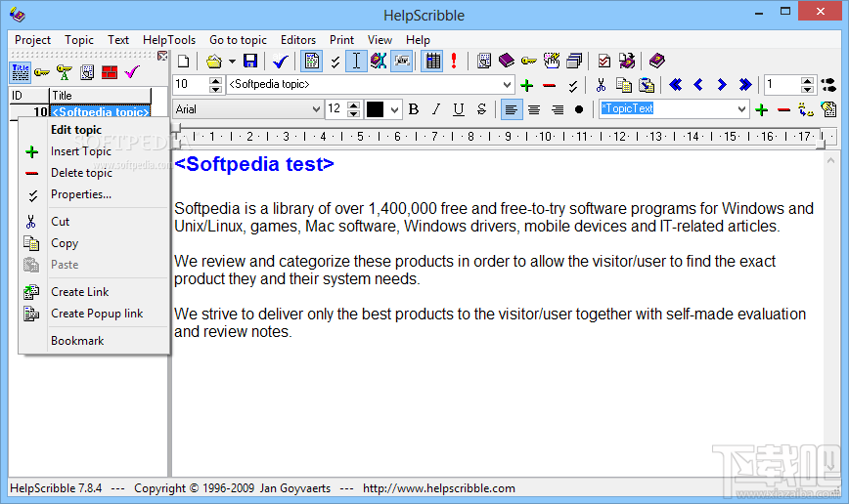Screen dimensions: 849x504
Task: Toggle italic formatting
Action: [x=436, y=109]
